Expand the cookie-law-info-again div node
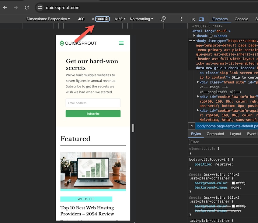Viewport: 258px width, 223px height. click(198, 110)
